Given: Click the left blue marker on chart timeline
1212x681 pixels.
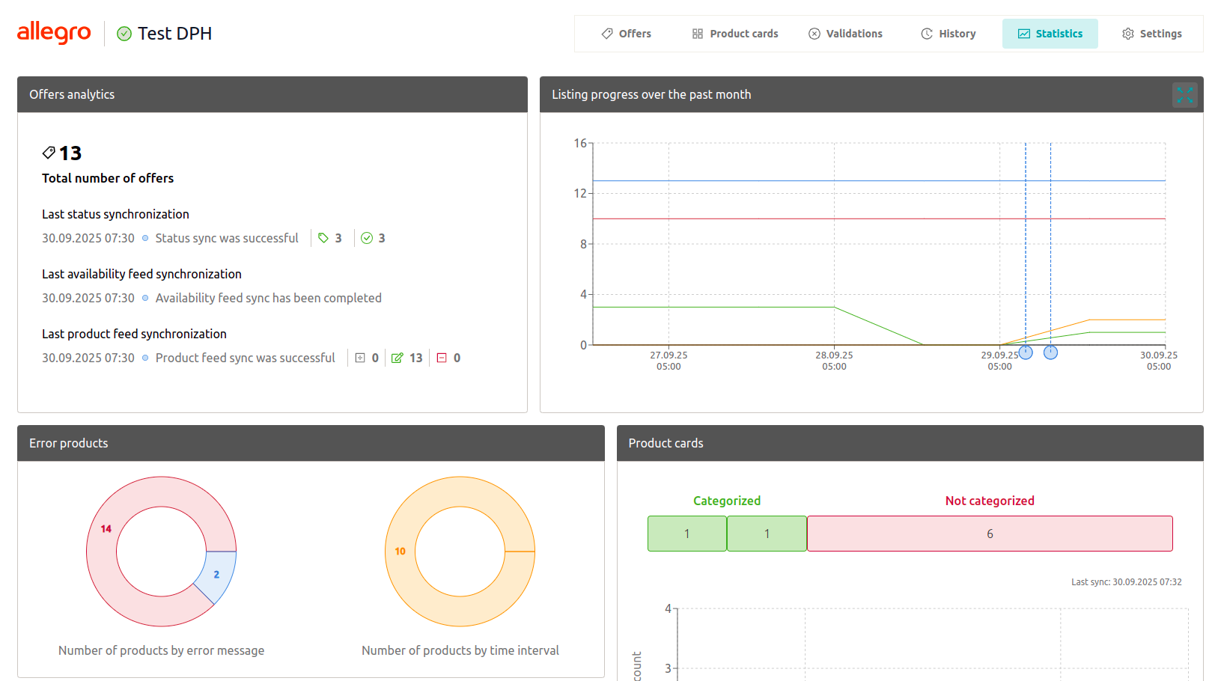Looking at the screenshot, I should (x=1026, y=352).
